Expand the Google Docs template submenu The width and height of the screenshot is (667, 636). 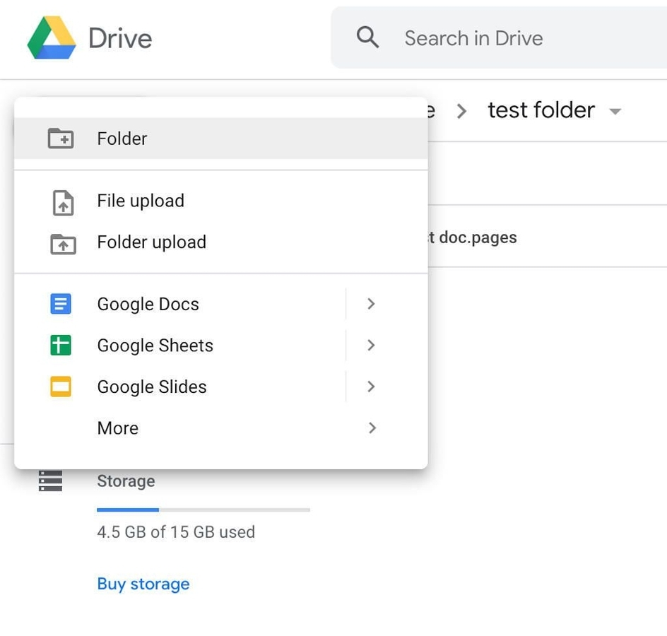[x=371, y=304]
